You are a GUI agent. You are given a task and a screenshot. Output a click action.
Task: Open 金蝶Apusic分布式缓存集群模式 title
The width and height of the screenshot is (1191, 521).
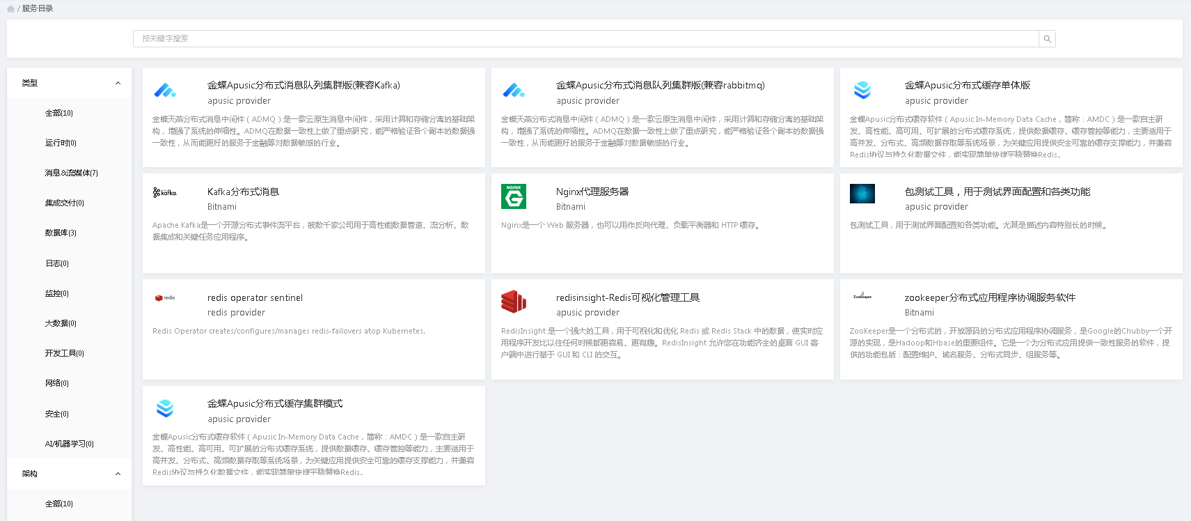[274, 403]
